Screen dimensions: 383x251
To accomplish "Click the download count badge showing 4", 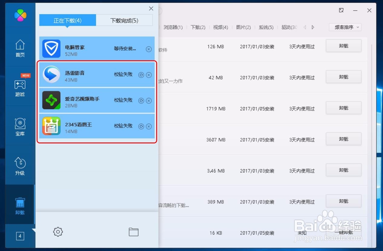I will [x=20, y=236].
